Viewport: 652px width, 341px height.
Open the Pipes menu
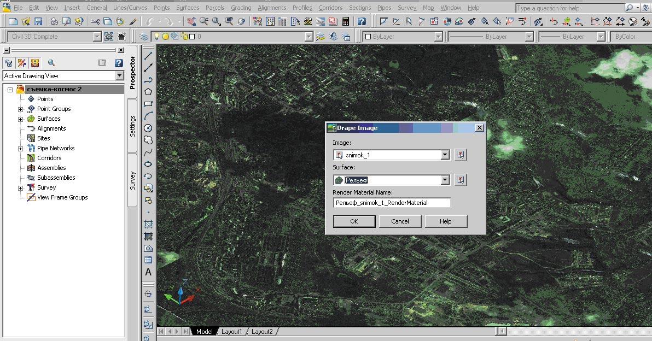pos(384,8)
